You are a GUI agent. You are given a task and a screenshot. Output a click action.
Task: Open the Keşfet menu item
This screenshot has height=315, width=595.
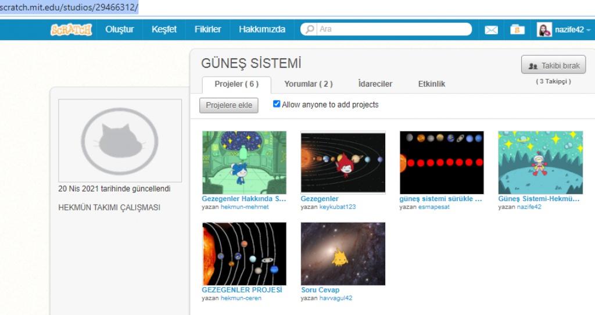coord(164,30)
